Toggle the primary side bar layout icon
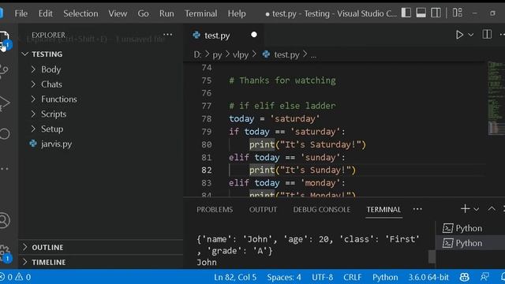505x284 pixels. [x=406, y=13]
